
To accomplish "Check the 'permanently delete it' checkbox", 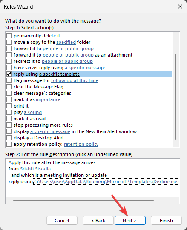I will click(9, 36).
